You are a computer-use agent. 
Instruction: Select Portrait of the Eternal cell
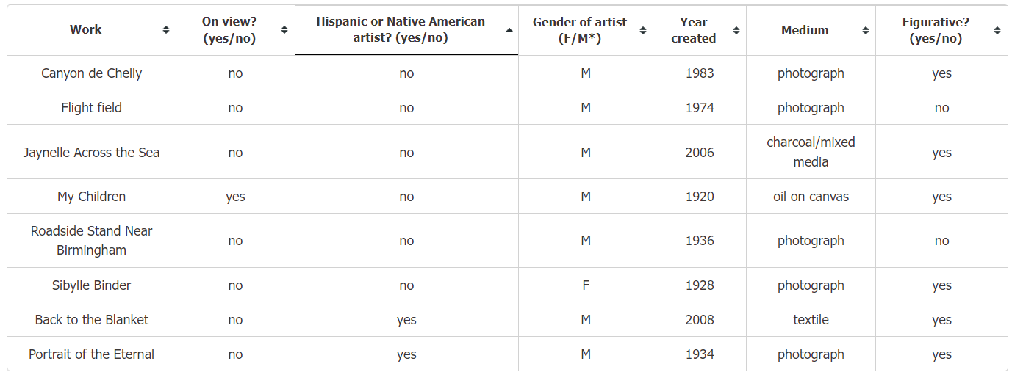[x=92, y=354]
